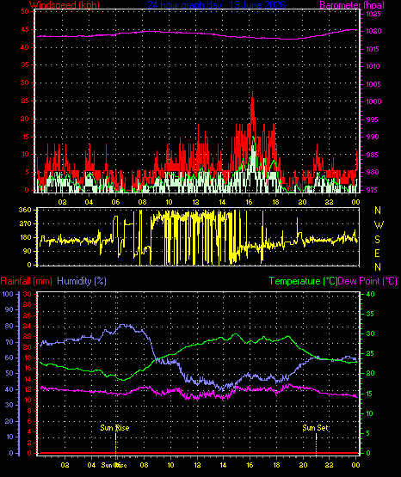Screen dimensions: 401x477
Task: Click the '50' windspeed axis value
Action: point(25,11)
